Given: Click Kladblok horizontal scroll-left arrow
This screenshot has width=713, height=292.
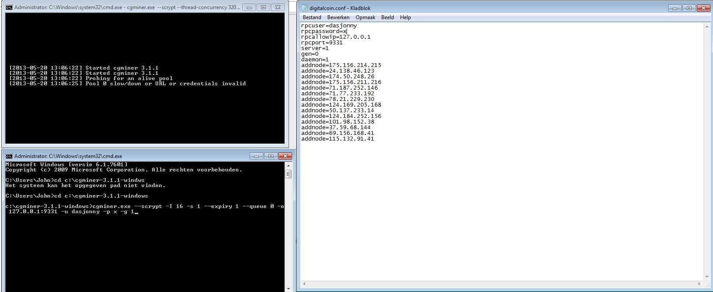Looking at the screenshot, I should tap(304, 284).
